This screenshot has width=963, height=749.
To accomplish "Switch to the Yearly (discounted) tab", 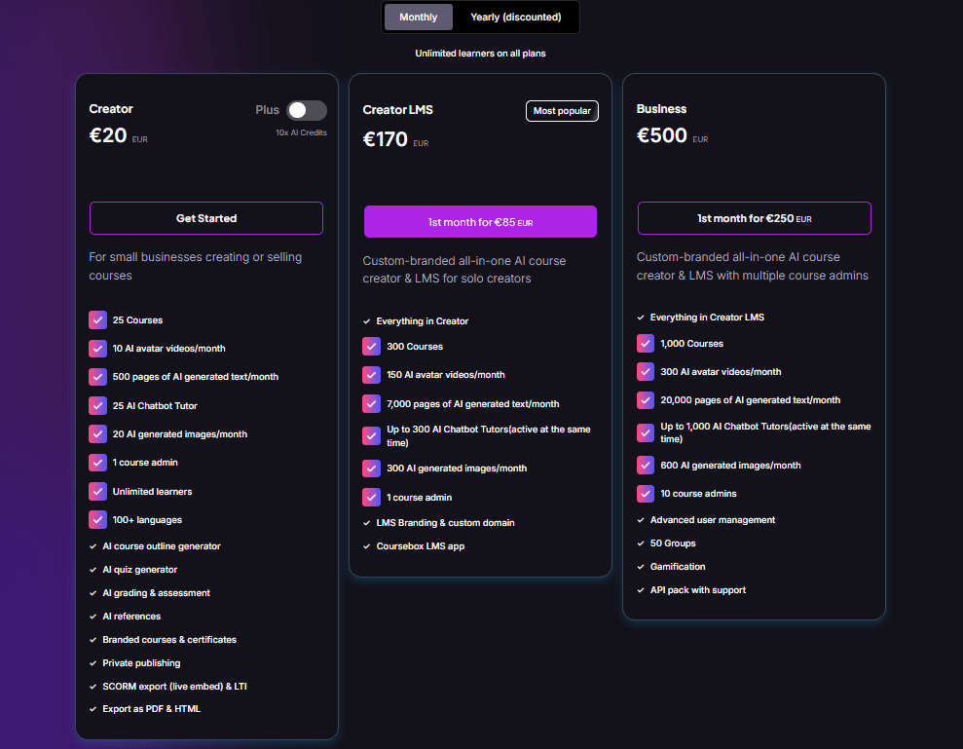I will pyautogui.click(x=516, y=17).
